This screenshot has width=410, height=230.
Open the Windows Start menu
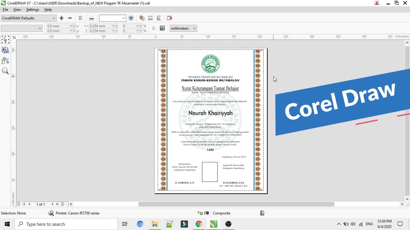7,224
